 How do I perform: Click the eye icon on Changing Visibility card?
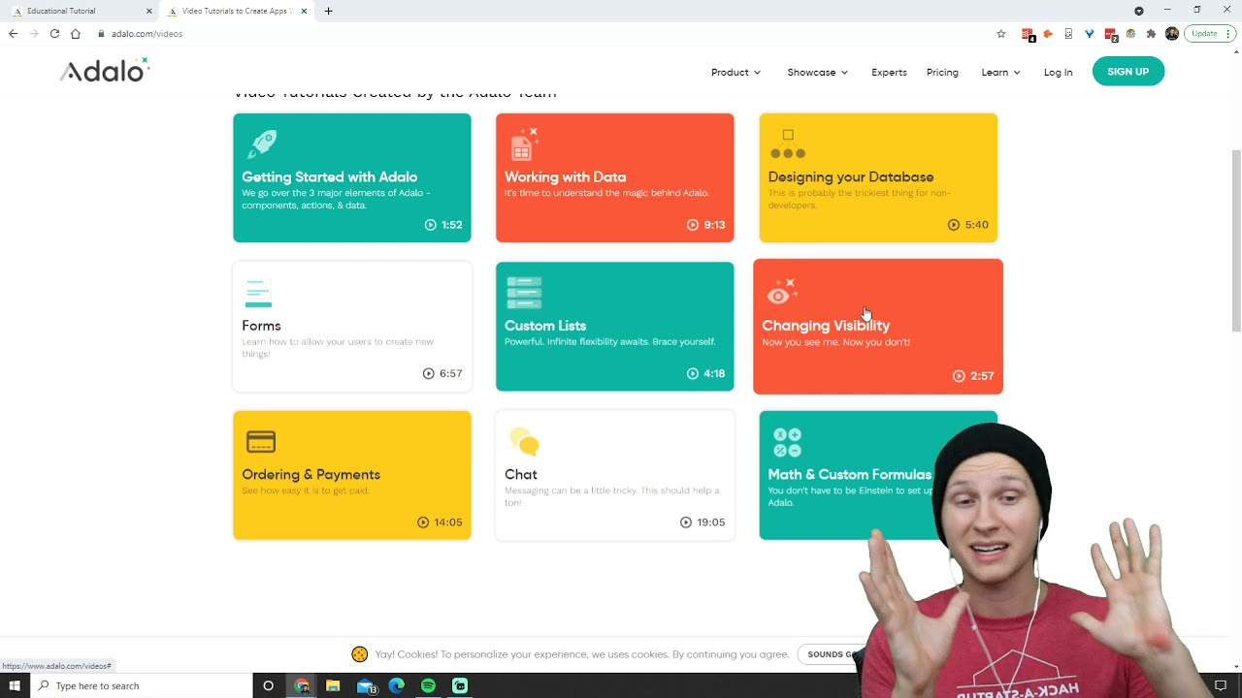pyautogui.click(x=780, y=293)
